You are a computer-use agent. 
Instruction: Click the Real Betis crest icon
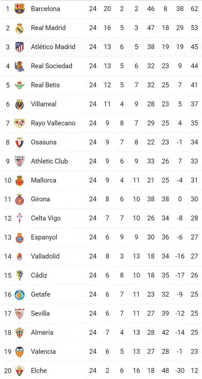click(x=20, y=85)
